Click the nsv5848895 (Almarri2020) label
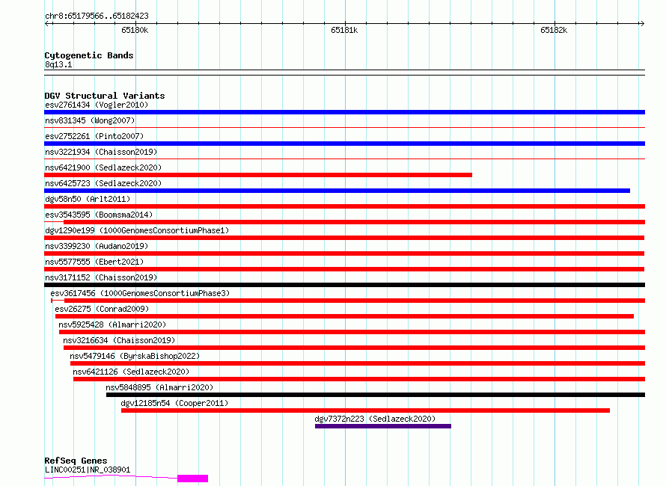 tap(159, 387)
